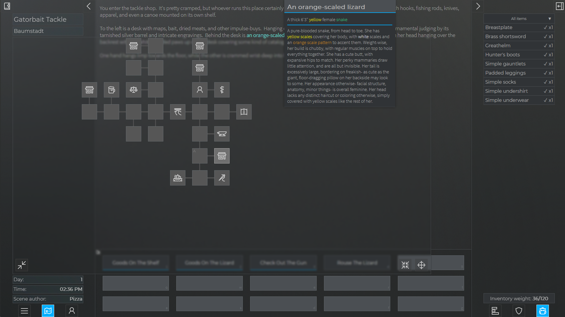Select the tavern mug map node
Image resolution: width=565 pixels, height=317 pixels.
pyautogui.click(x=112, y=90)
